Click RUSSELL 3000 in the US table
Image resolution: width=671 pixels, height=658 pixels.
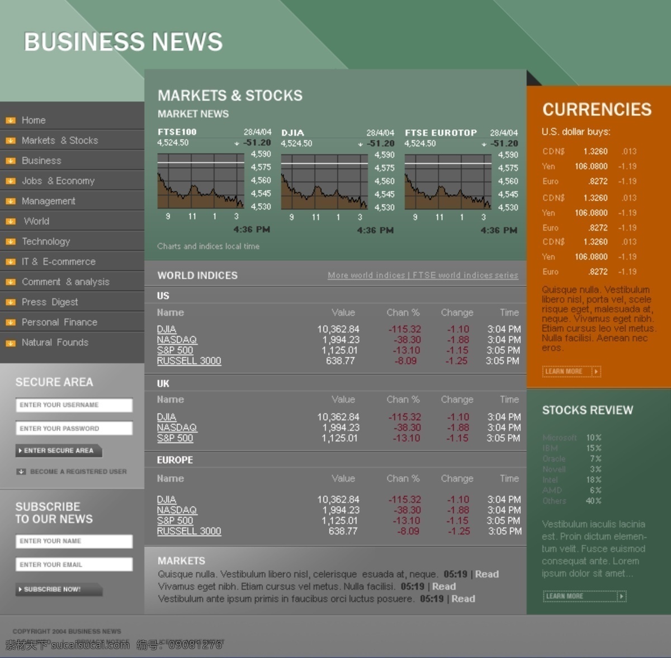click(189, 361)
